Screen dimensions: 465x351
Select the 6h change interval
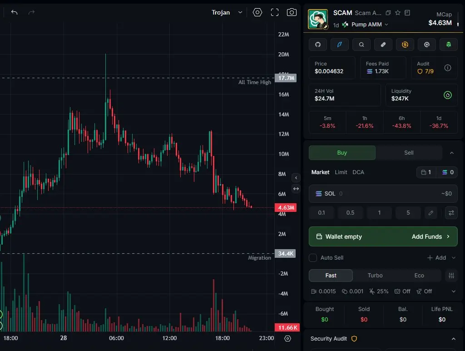click(401, 122)
